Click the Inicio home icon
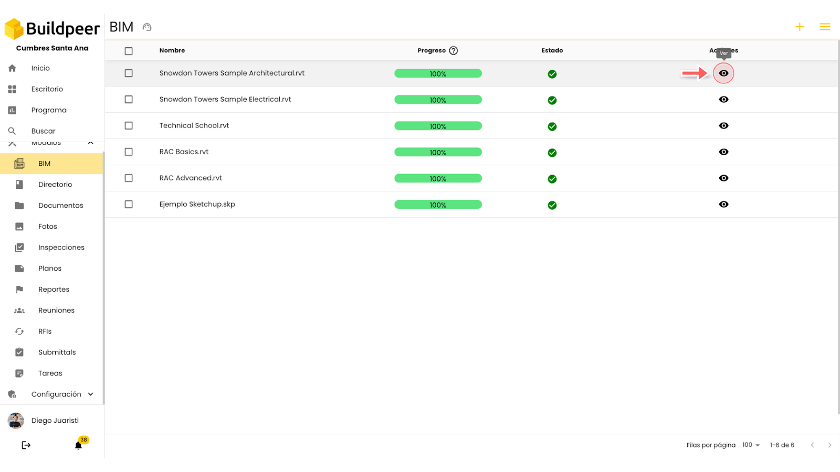The image size is (840, 472). coord(12,68)
